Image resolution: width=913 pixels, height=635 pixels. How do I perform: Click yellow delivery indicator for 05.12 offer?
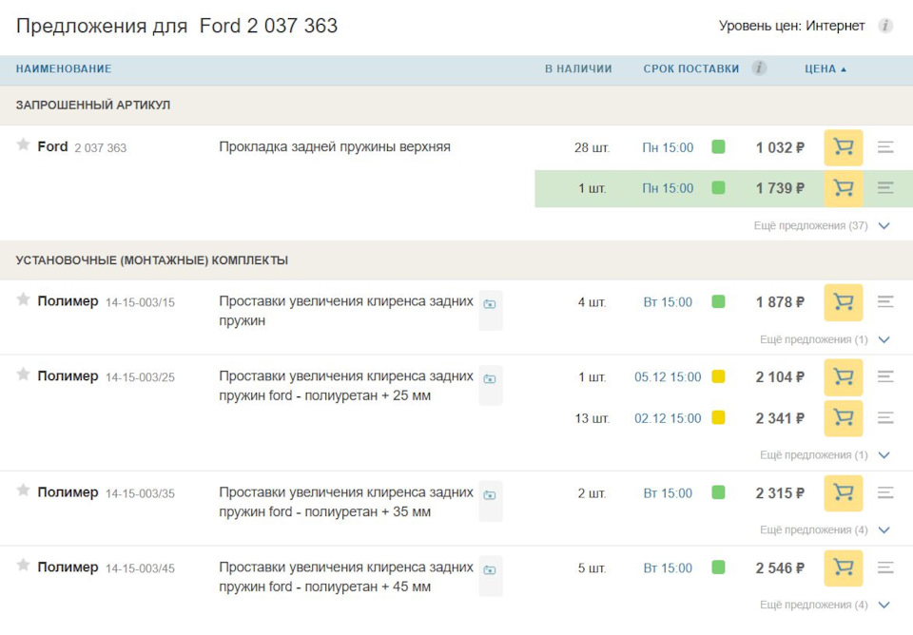point(718,377)
